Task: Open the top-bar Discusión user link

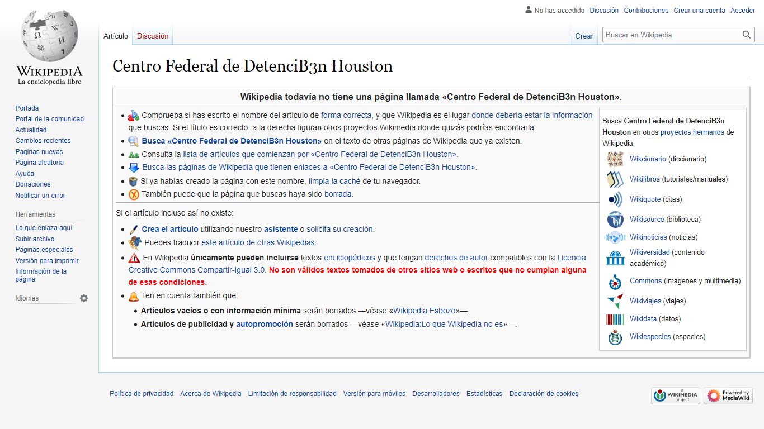Action: 604,11
